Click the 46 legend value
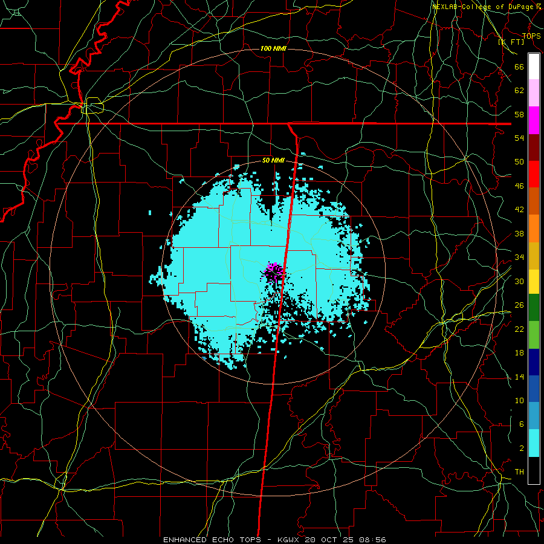 pos(519,186)
